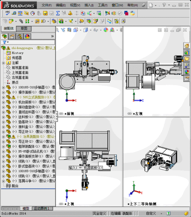Viewport: 191px width, 217px height.
Task: Open the Display Style cube dropdown arrow
Action: pos(91,30)
